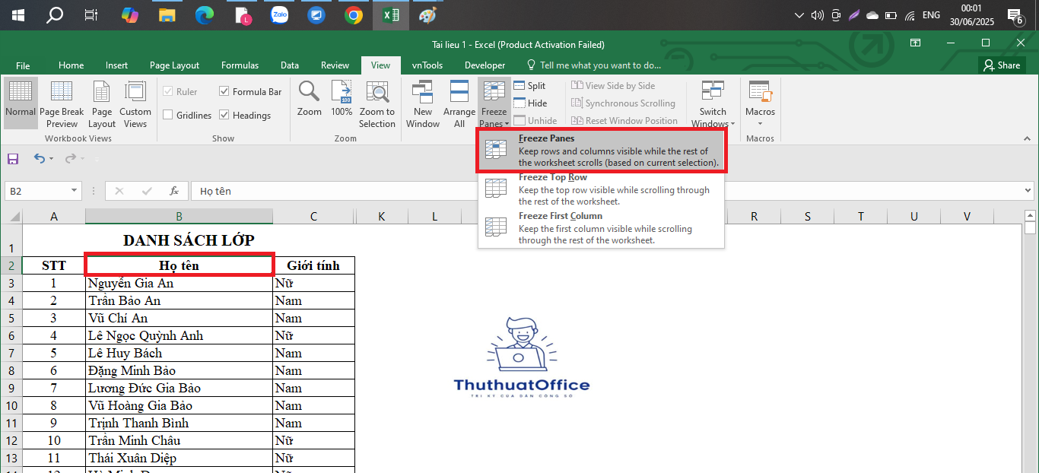Set zoom to 100%

[342, 99]
